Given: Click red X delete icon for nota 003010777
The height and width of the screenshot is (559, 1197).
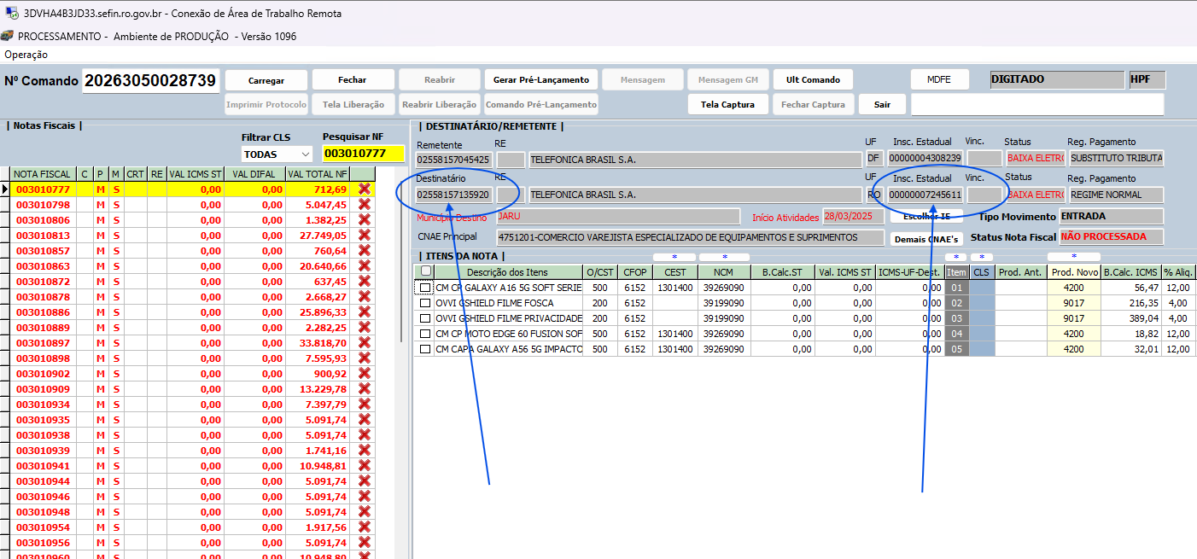Looking at the screenshot, I should click(x=365, y=189).
